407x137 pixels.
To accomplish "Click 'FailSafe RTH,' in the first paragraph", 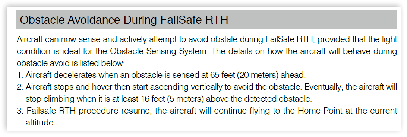I will tap(290, 39).
